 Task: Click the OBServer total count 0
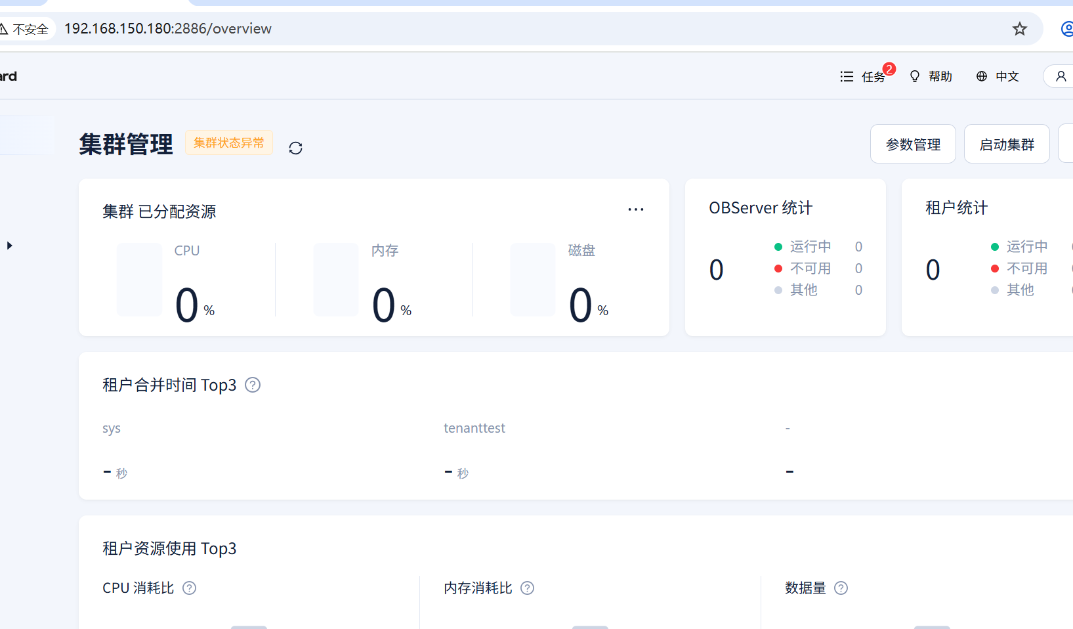(x=716, y=270)
